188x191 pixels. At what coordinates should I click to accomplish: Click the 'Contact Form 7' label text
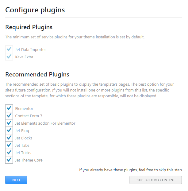[29, 116]
